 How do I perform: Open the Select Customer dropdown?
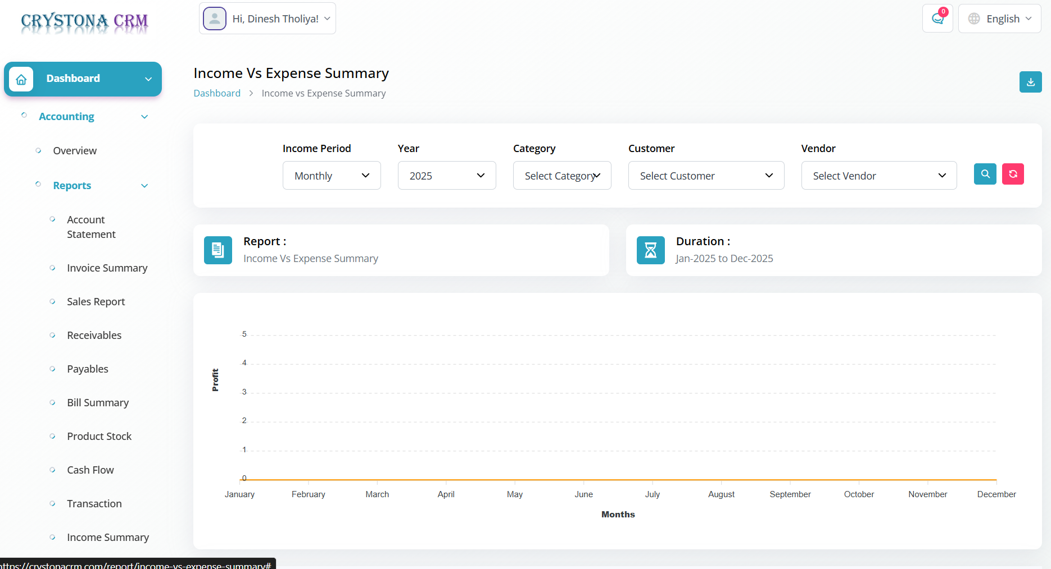pyautogui.click(x=706, y=176)
